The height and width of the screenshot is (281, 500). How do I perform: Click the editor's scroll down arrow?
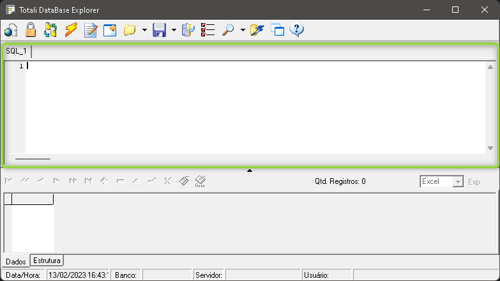tap(490, 148)
